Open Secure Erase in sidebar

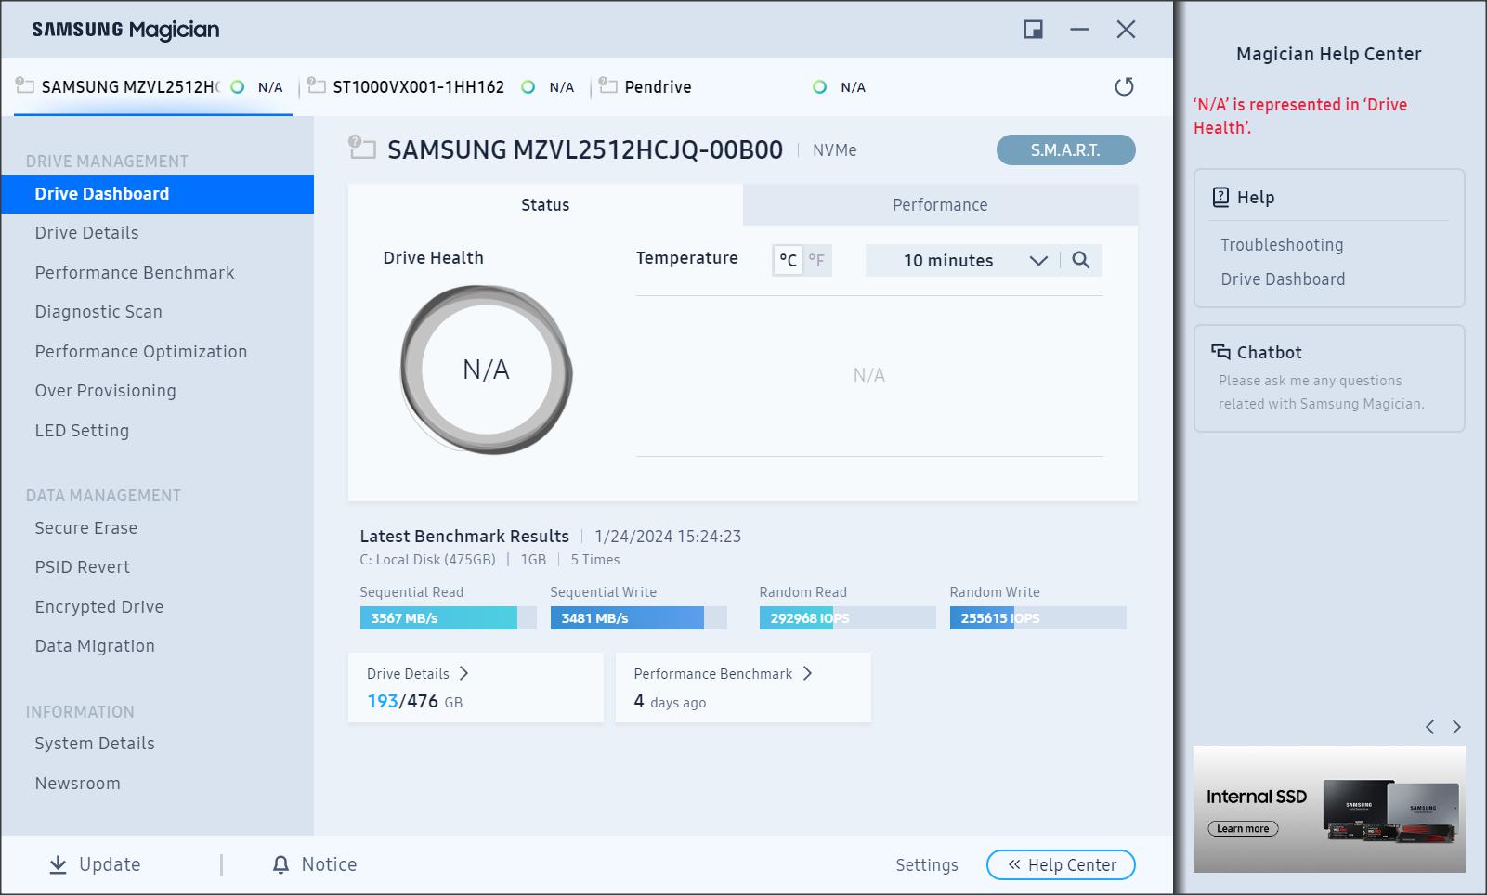86,527
